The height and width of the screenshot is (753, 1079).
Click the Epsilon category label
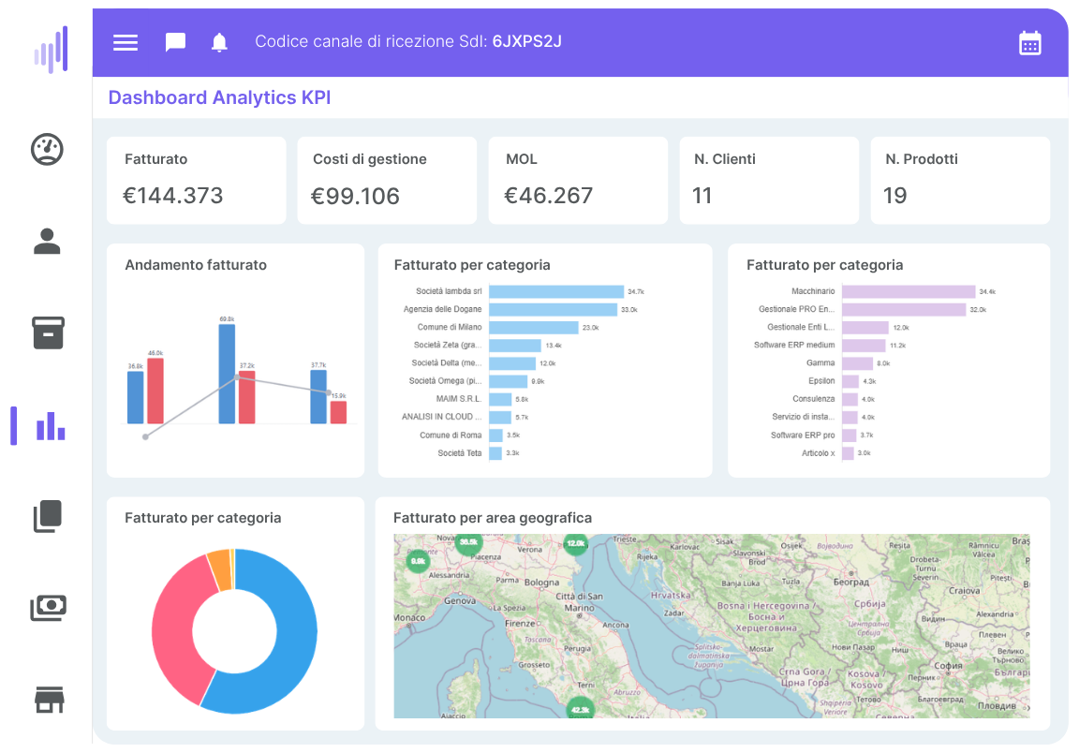tap(821, 380)
